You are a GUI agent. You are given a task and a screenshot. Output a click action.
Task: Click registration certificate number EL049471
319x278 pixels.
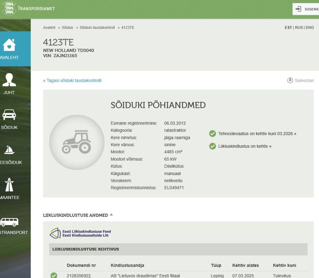coord(174,188)
